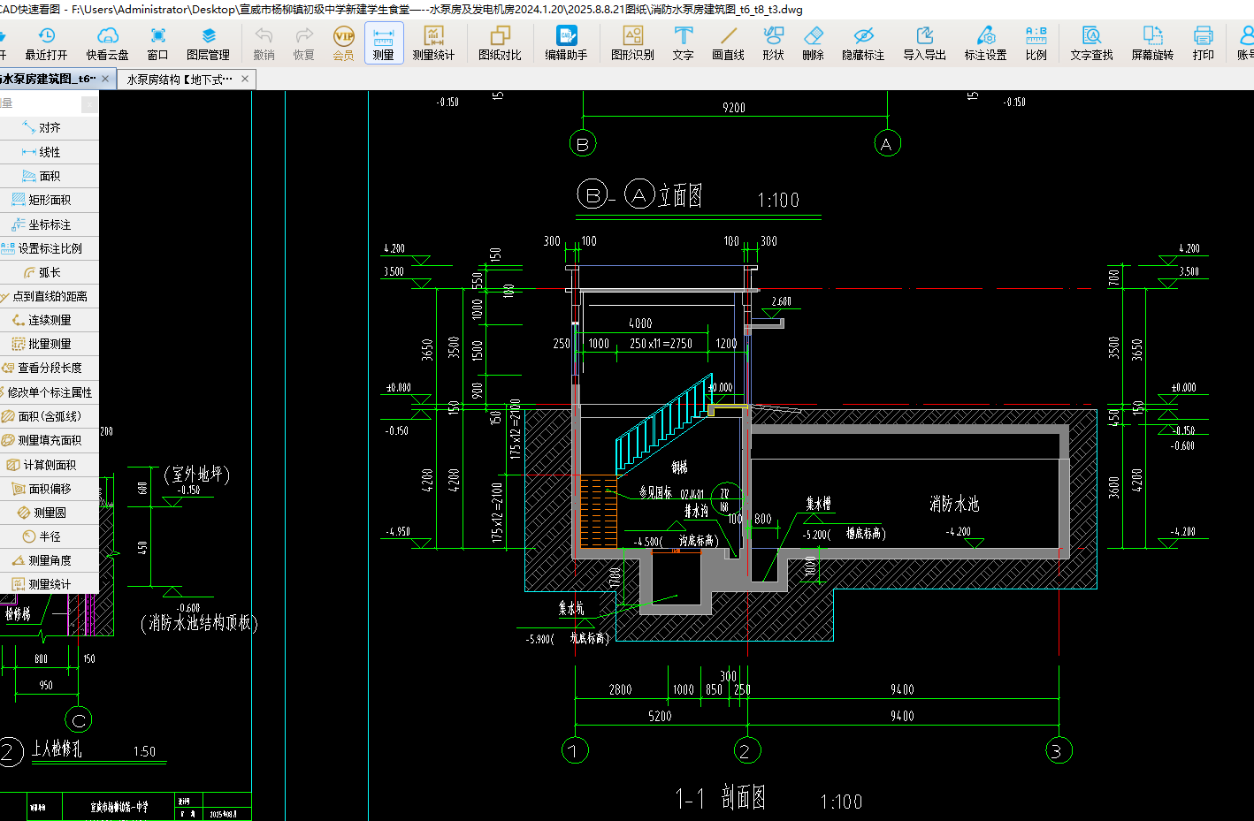This screenshot has width=1254, height=821.
Task: Select 面积 area measurement
Action: [x=49, y=176]
